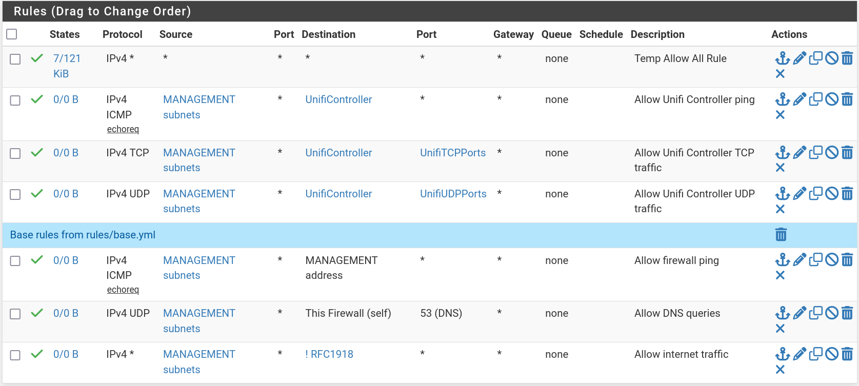
Task: Copy the Allow Unifi Controller ping rule
Action: click(x=816, y=99)
